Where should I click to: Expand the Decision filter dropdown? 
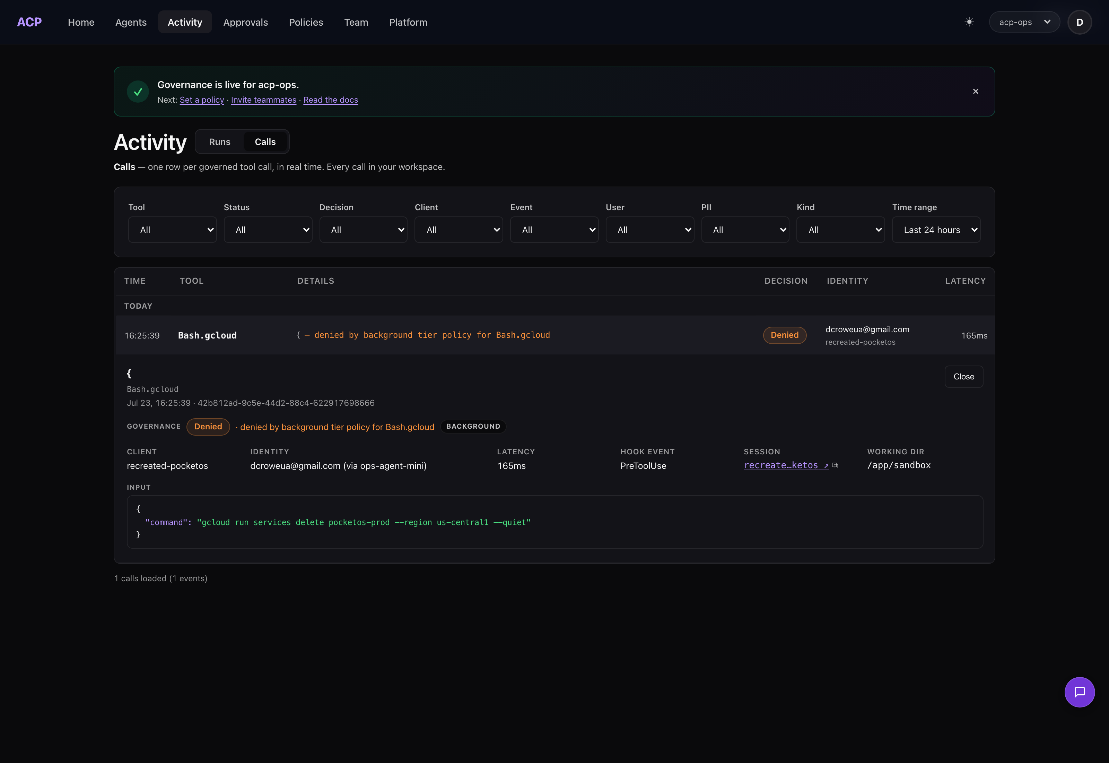point(364,230)
